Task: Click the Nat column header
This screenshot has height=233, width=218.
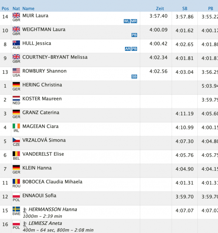Action: pos(16,9)
